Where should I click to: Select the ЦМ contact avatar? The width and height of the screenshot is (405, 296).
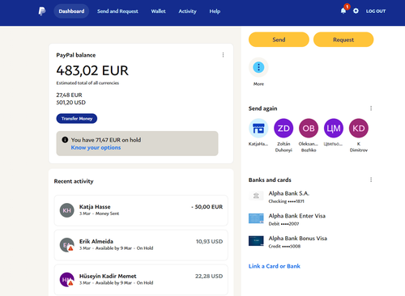(x=334, y=129)
